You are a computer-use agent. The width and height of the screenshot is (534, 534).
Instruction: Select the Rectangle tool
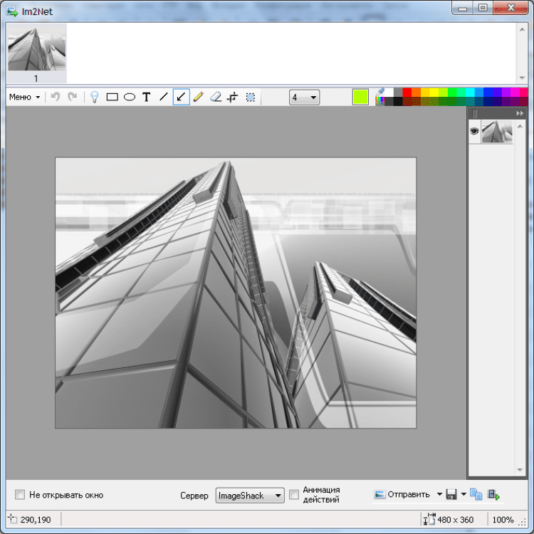(112, 97)
